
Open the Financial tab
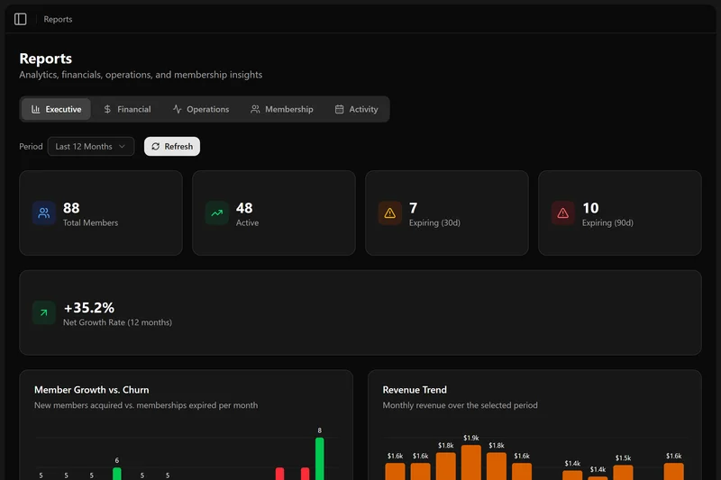[x=127, y=109]
